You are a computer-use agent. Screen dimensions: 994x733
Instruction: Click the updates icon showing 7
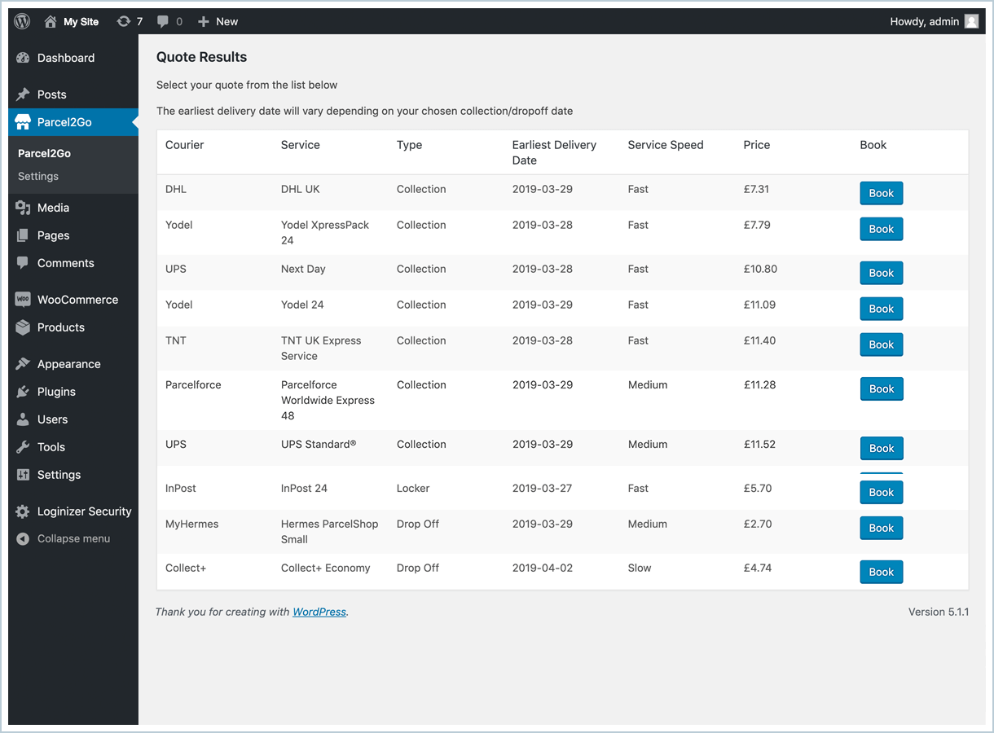pos(124,22)
